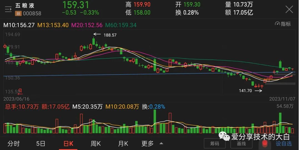Viewport: 300px width, 150px height.
Task: Click the 141.70 low price marker
Action: [246, 91]
